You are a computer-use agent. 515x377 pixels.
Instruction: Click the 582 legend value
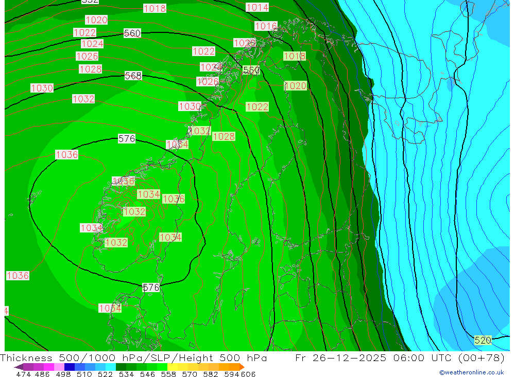coord(211,374)
